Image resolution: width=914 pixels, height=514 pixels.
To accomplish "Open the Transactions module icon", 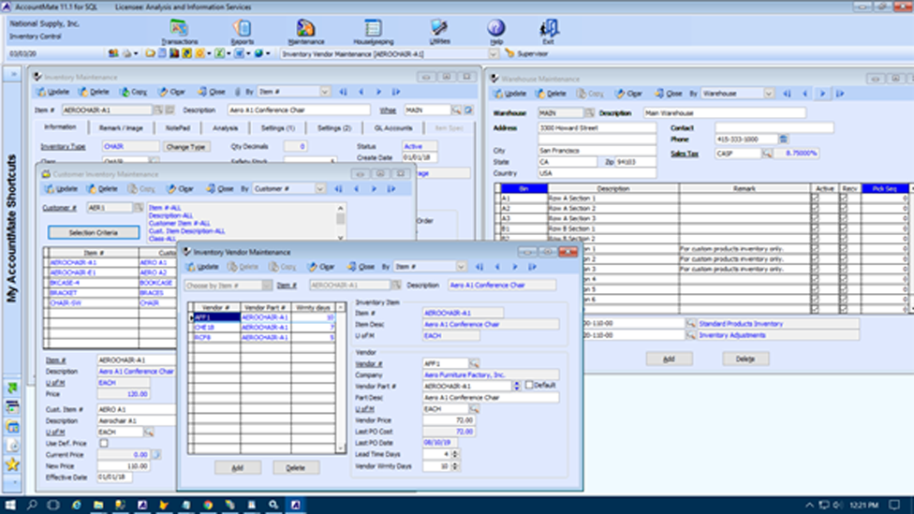I will pos(179,30).
